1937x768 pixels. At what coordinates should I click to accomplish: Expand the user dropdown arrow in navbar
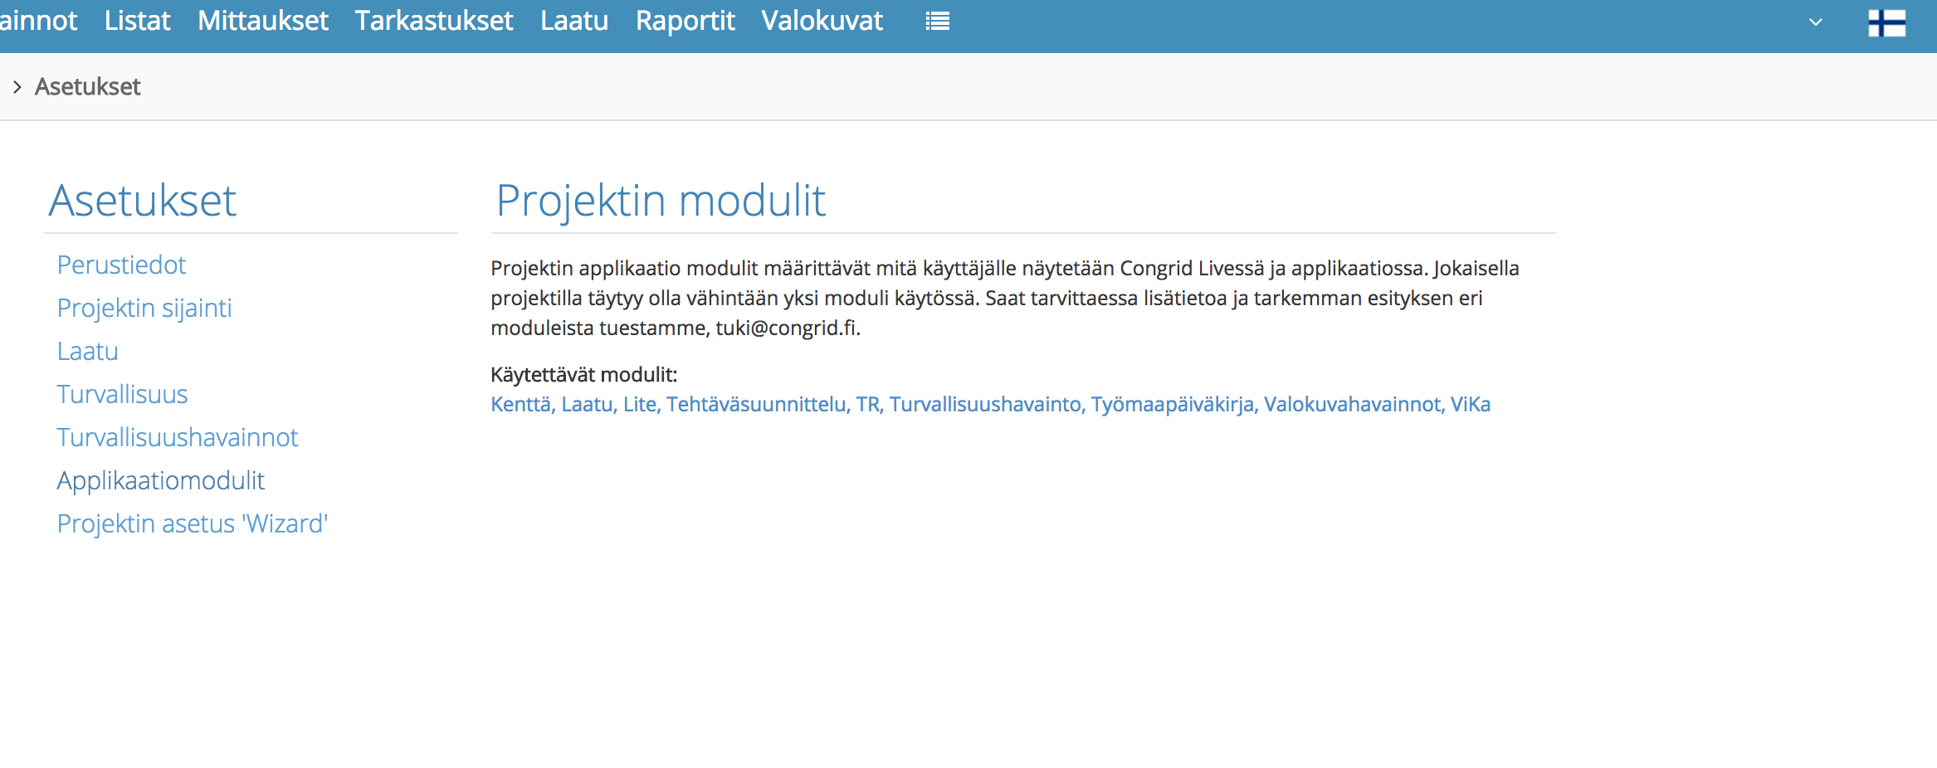tap(1815, 22)
